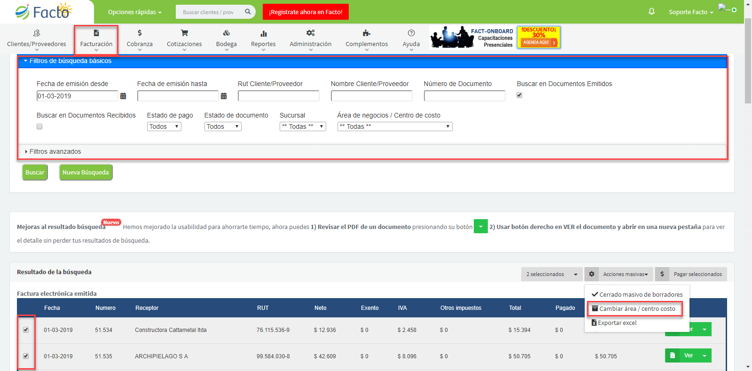
Task: Open calendar for Fecha de emisión desde
Action: point(123,96)
